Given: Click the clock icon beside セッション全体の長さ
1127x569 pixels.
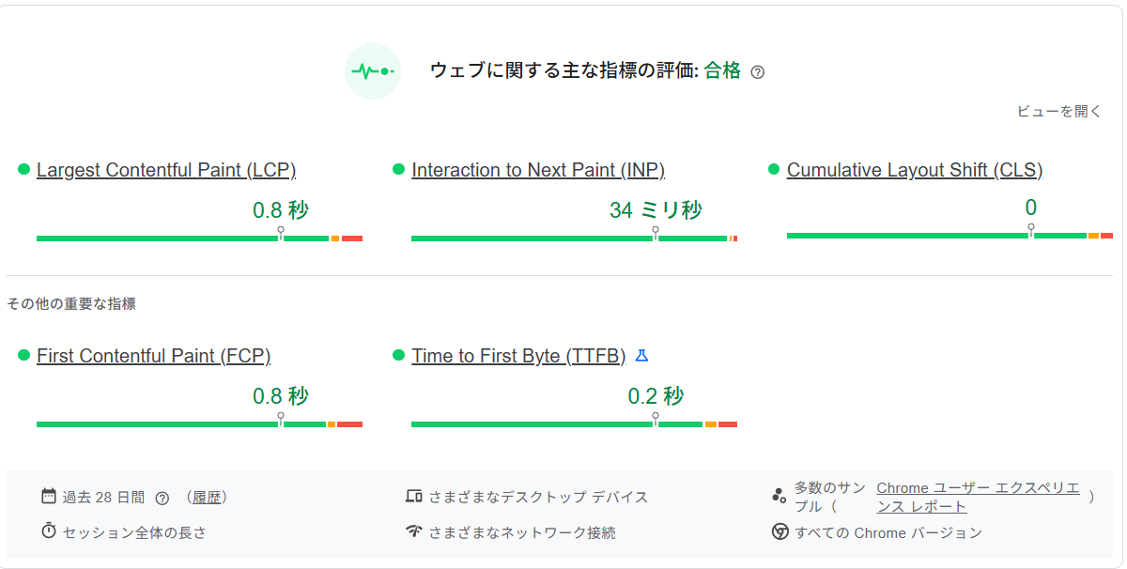Looking at the screenshot, I should (x=48, y=531).
